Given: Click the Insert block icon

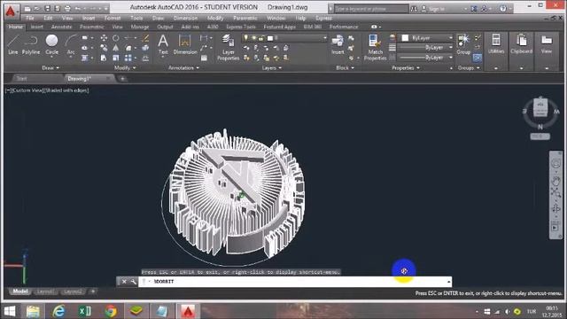Looking at the screenshot, I should (338, 44).
